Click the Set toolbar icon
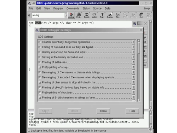Screen dimensions: 177x133 pos(141,15)
